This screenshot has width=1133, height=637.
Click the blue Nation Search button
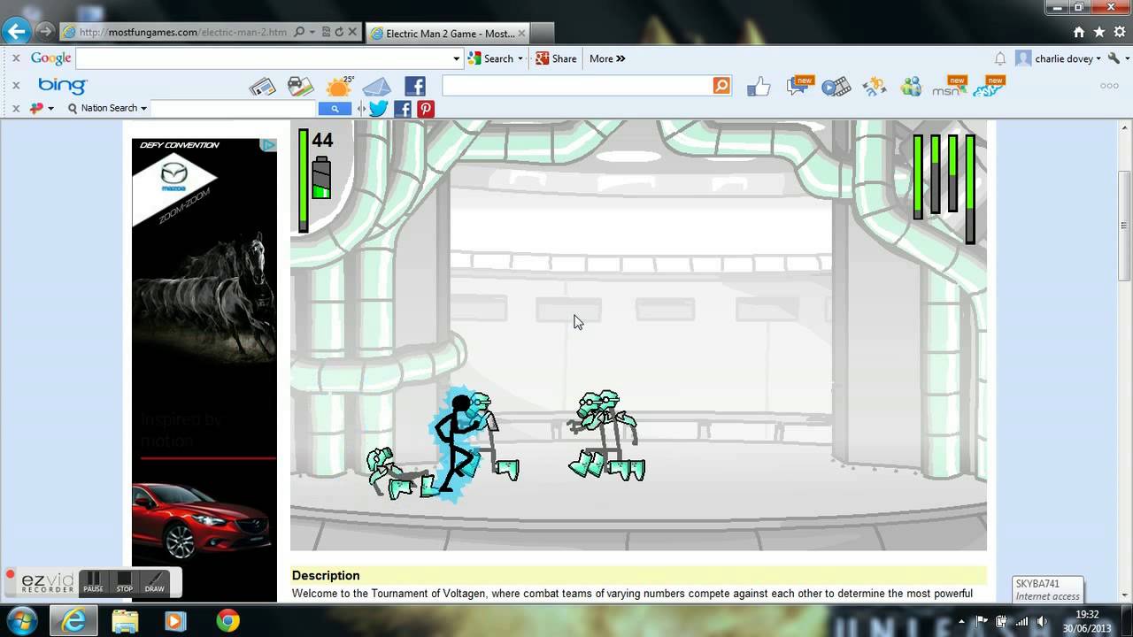click(335, 108)
